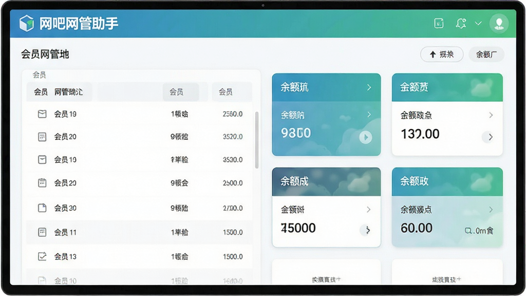This screenshot has width=526, height=296.
Task: Expand the small chevron above 45000
Action: coord(368,210)
